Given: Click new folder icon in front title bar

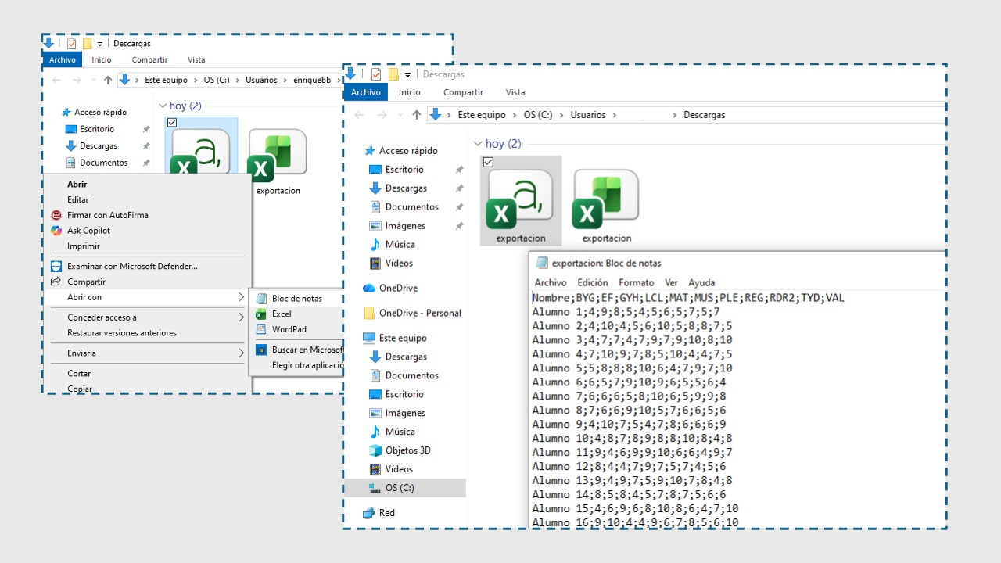Looking at the screenshot, I should point(393,74).
